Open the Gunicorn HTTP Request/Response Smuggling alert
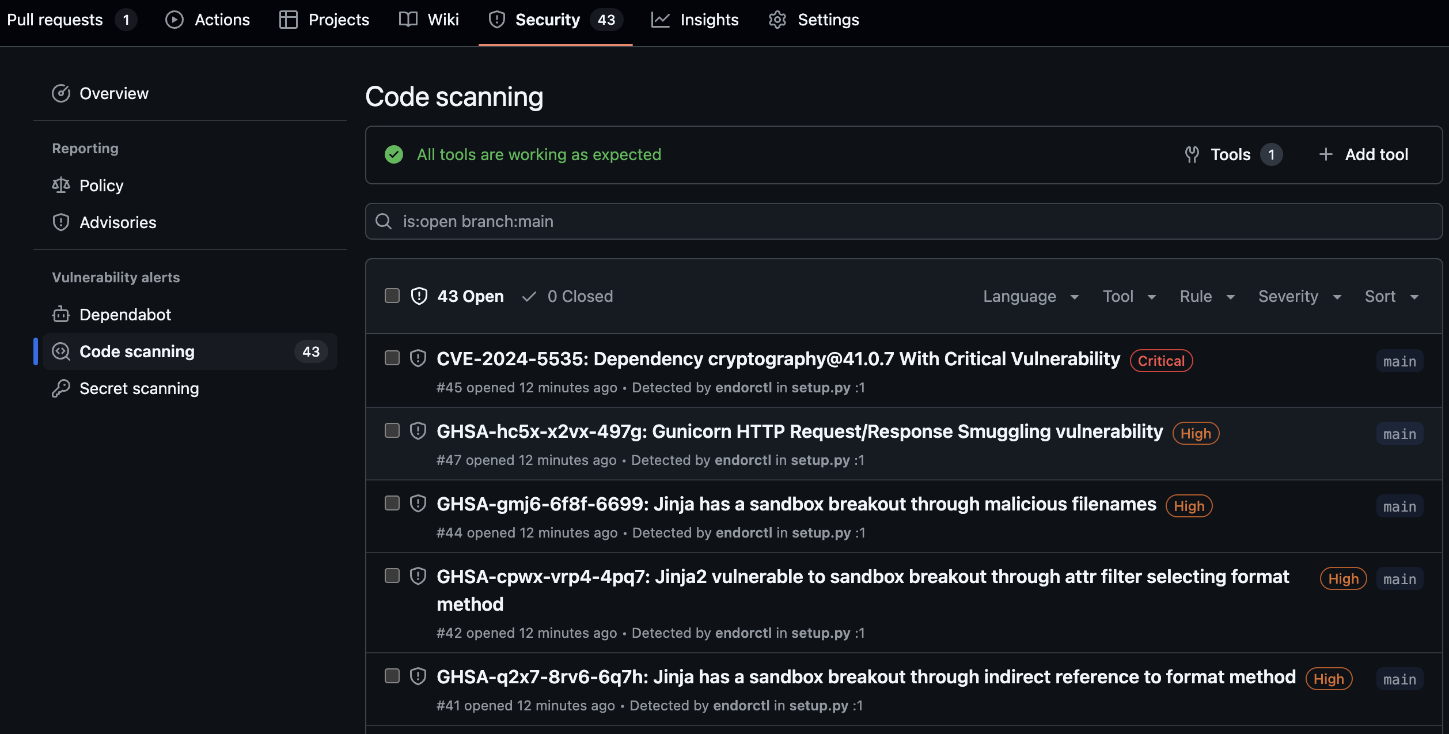1449x734 pixels. coord(799,432)
